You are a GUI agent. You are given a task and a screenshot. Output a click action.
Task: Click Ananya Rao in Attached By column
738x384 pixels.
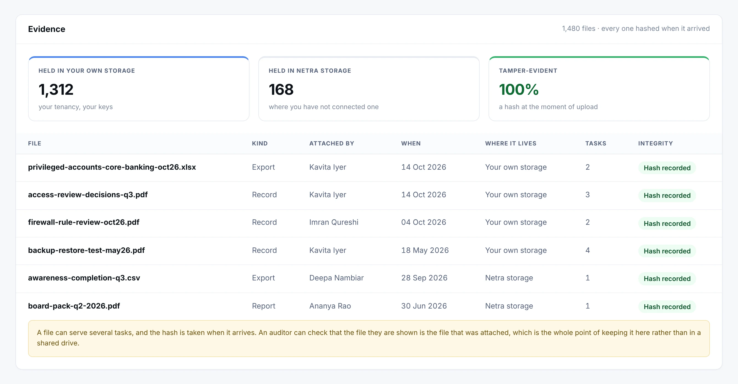330,306
